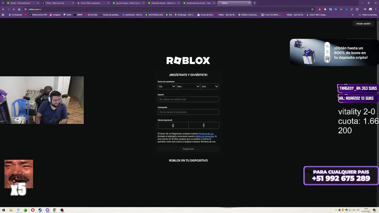This screenshot has width=379, height=213.
Task: Open the Google Translate extension icon
Action: (x=330, y=9)
